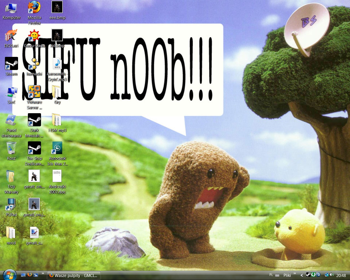
Task: Click the Steam icon in system tray
Action: 308,275
